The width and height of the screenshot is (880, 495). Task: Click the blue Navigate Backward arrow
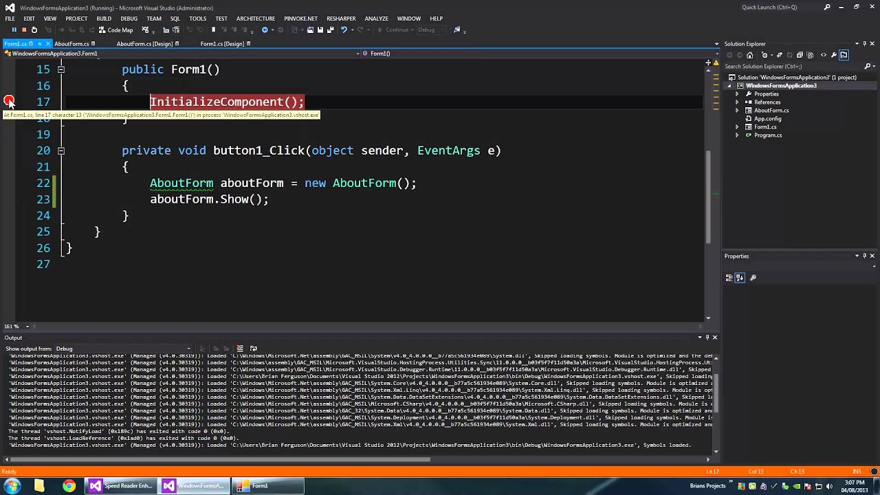coord(265,30)
